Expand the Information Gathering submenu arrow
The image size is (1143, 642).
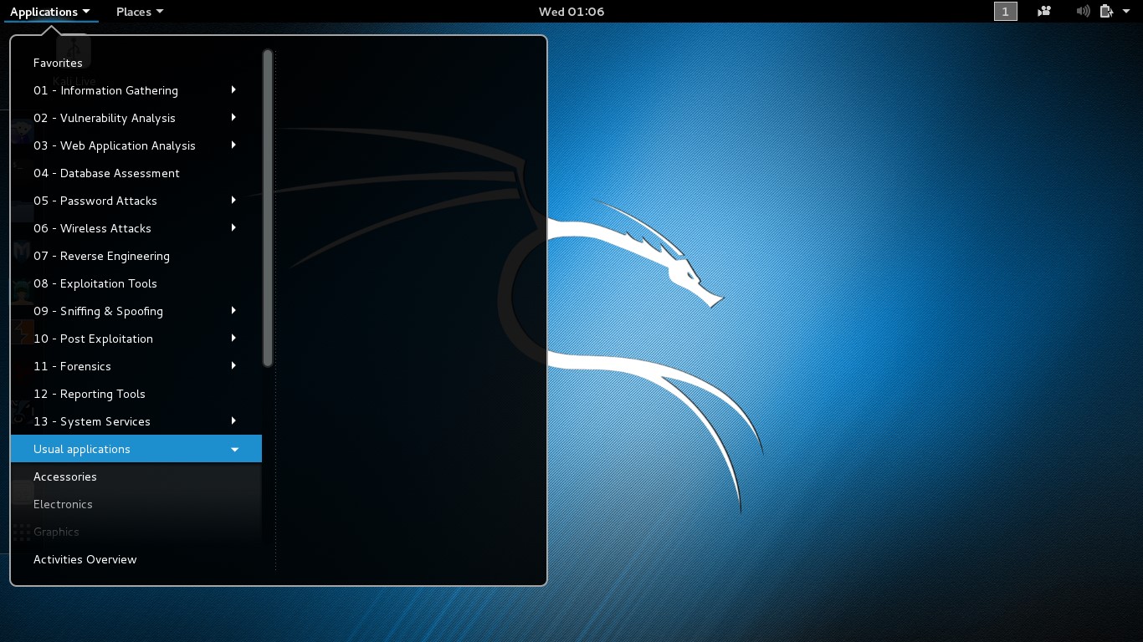tap(233, 90)
